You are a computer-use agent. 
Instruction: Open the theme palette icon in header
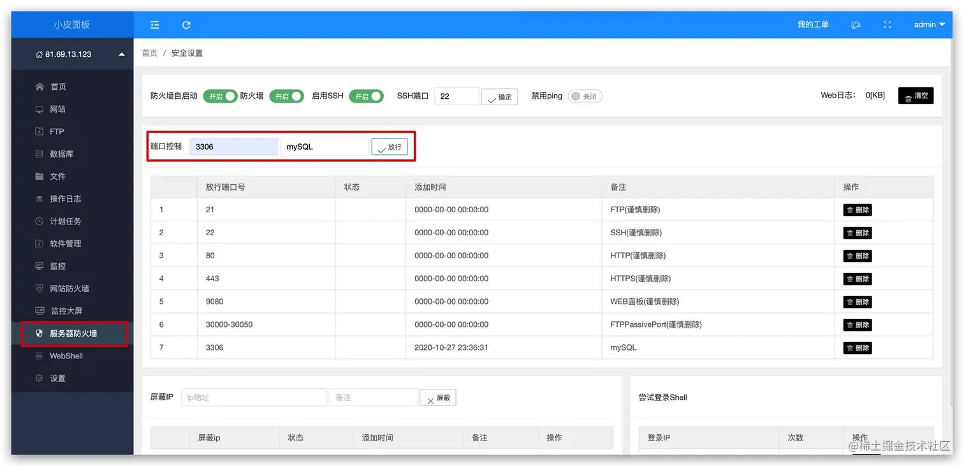click(x=856, y=25)
